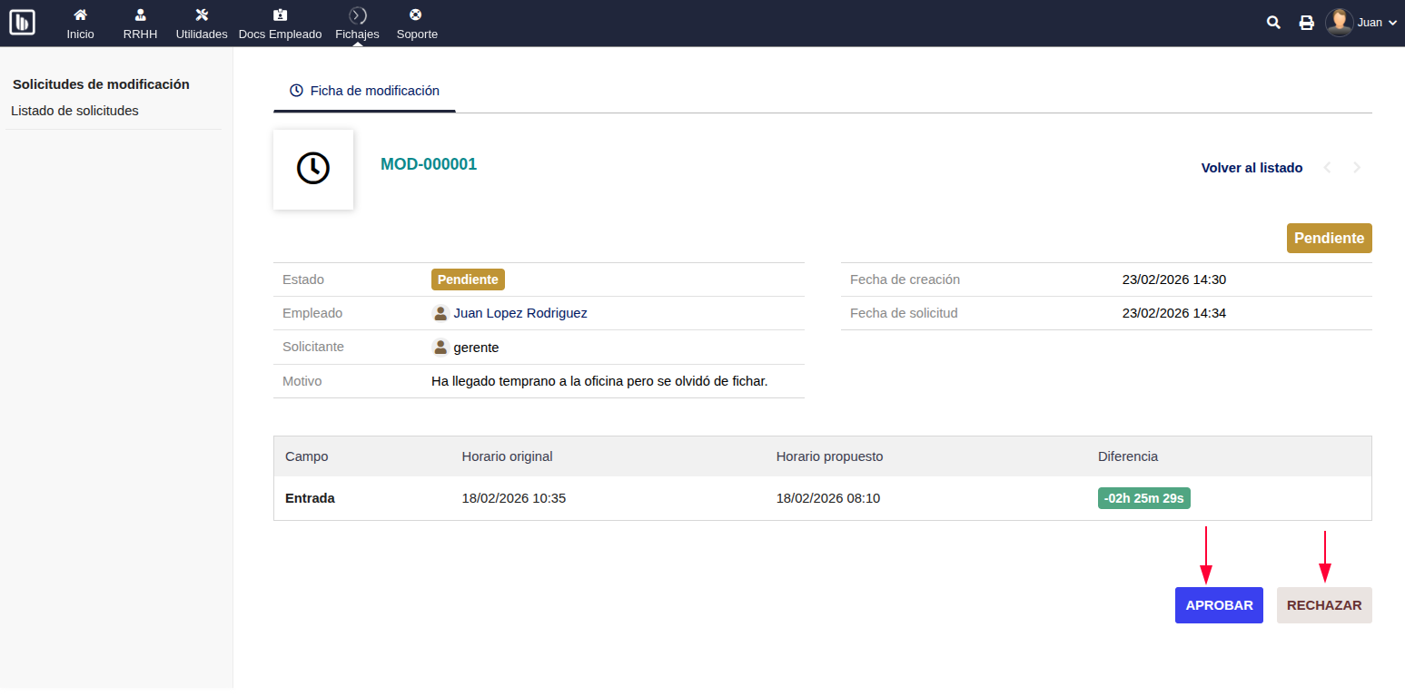Click Volver al listado link

1252,168
